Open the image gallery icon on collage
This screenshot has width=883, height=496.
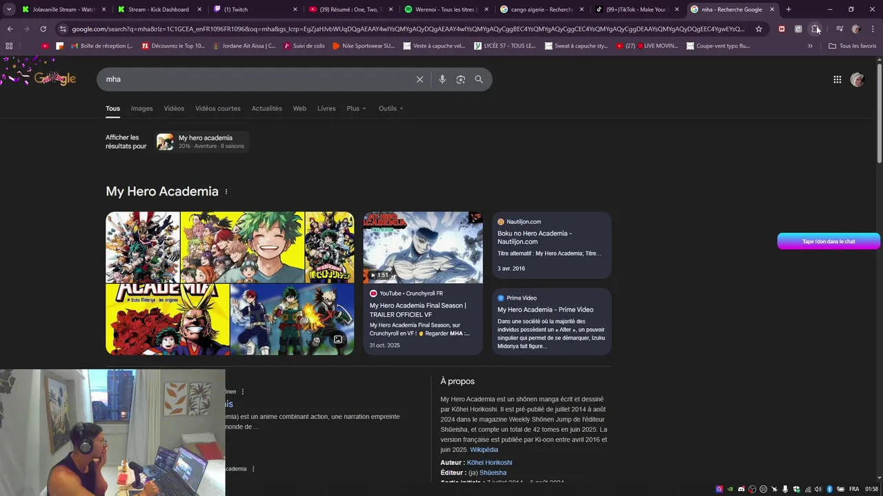[x=338, y=340]
